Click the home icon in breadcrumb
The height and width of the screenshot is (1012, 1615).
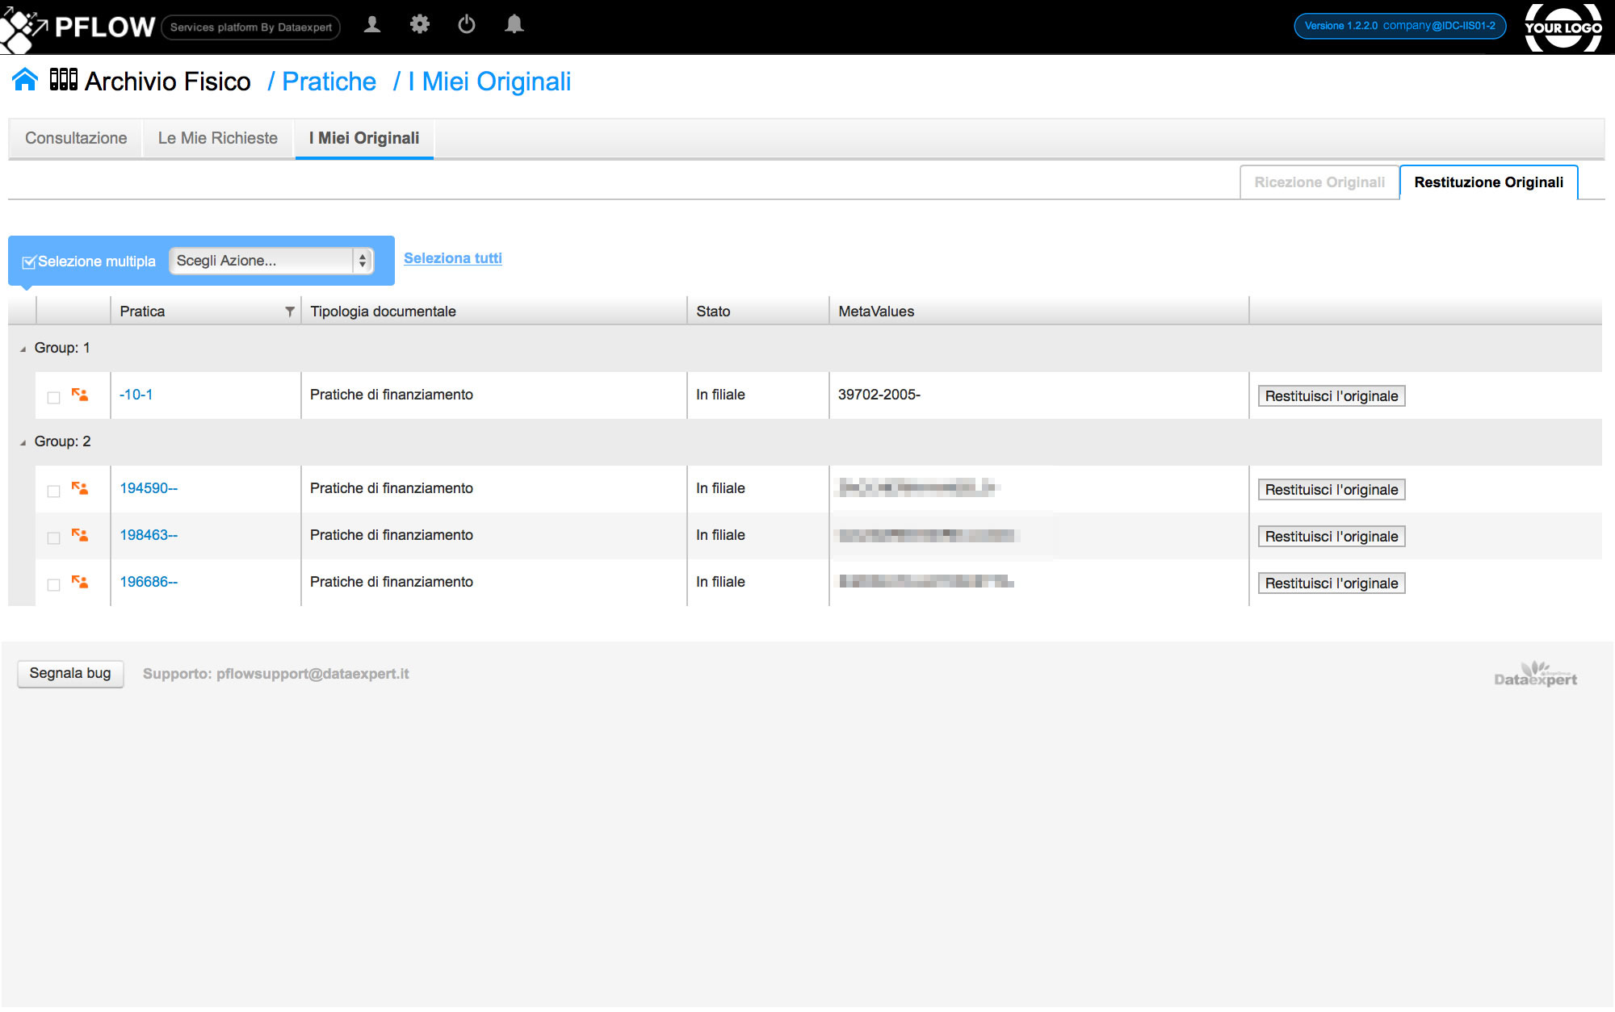[x=25, y=80]
